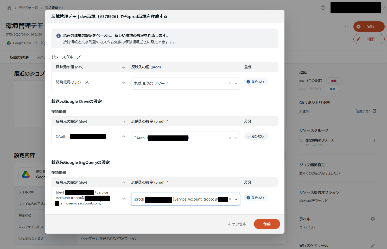Screen dimensions: 387x249
Task: Click the 実行 button
Action: [x=369, y=27]
